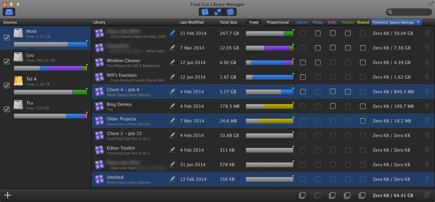435x202 pixels.
Task: Toggle the Tel A source checkbox
Action: tap(6, 86)
